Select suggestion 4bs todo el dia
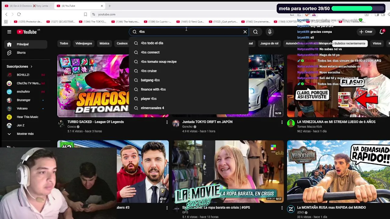The height and width of the screenshot is (219, 390). pos(189,43)
